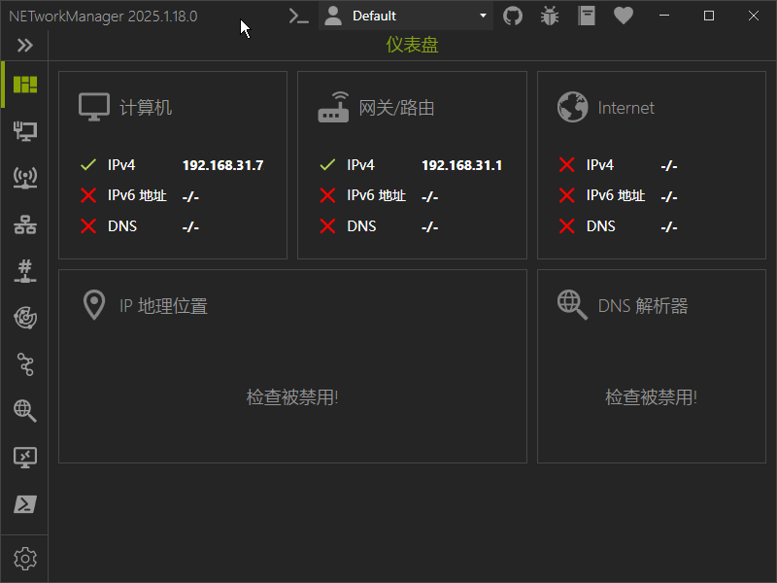Click the NETworkManager 2025.1.18.0 title

103,16
